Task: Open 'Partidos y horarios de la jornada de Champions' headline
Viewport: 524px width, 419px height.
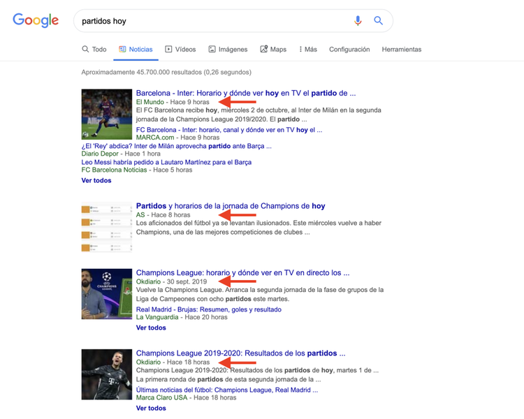Action: (x=231, y=206)
